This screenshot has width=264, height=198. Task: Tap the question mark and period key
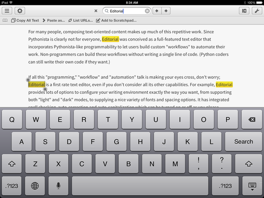[222, 164]
